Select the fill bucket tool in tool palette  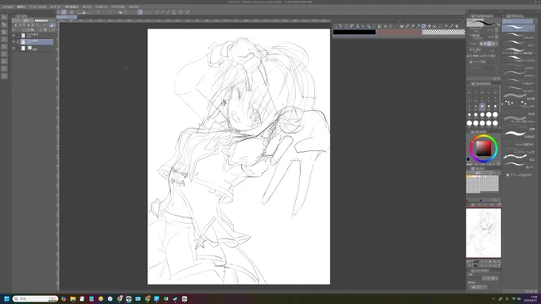[x=402, y=26]
